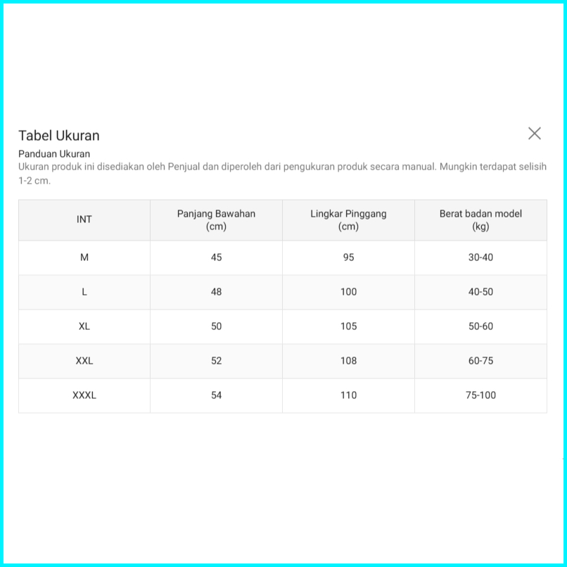Click the 54 cm length cell
This screenshot has width=567, height=567.
point(216,395)
